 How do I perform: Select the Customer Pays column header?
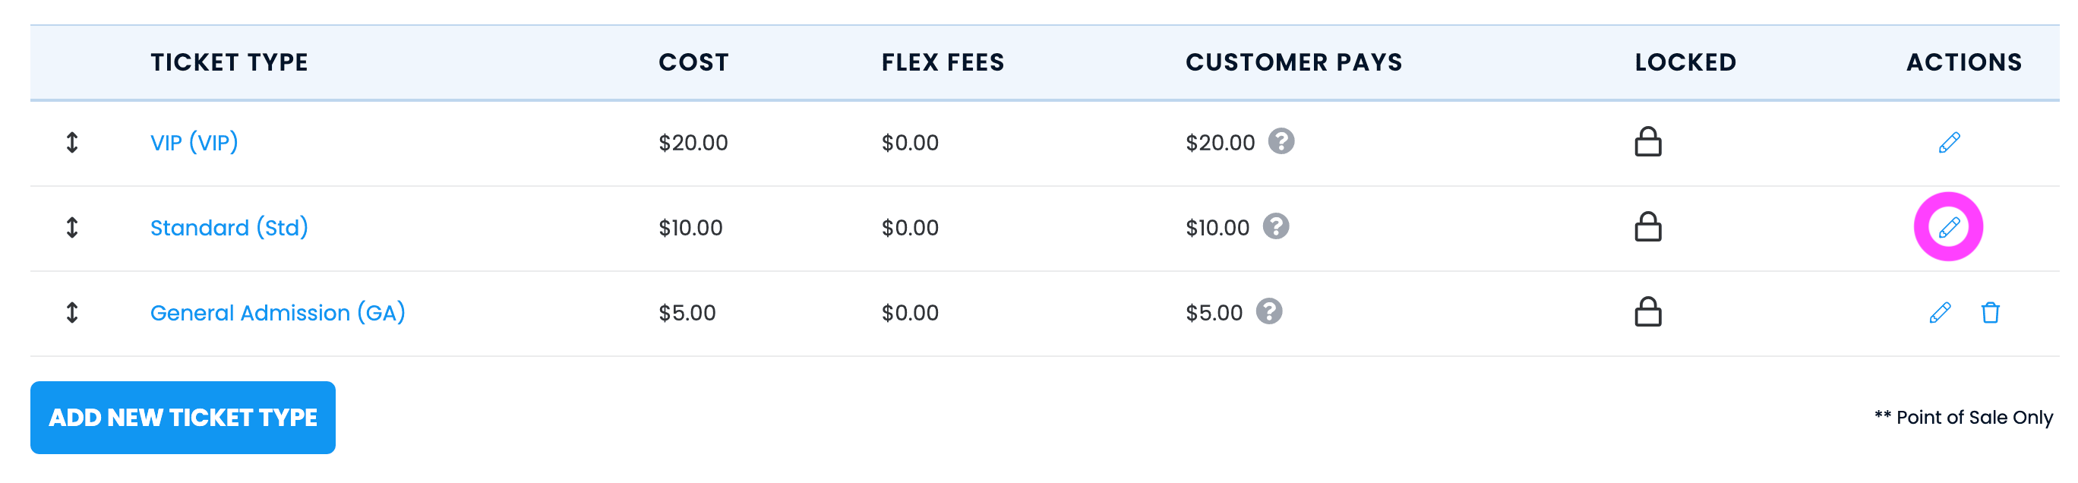[1294, 62]
